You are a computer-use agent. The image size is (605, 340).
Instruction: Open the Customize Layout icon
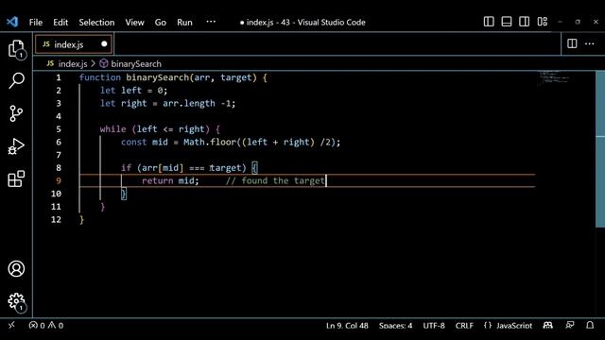(542, 22)
